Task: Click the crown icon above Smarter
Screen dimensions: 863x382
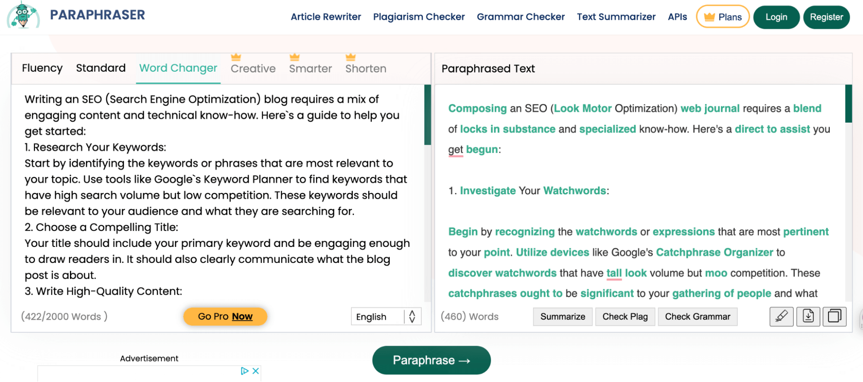Action: (x=294, y=57)
